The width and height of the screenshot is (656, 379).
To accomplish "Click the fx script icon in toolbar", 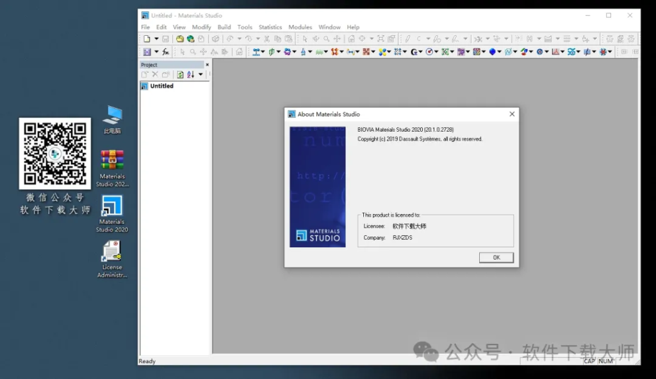I will pos(165,52).
